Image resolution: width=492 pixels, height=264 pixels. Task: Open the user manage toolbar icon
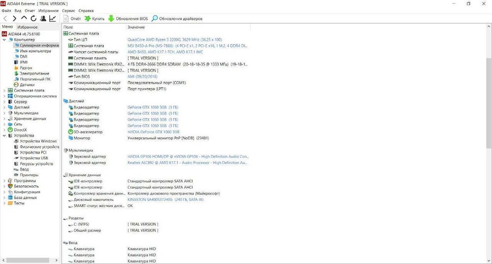point(43,19)
